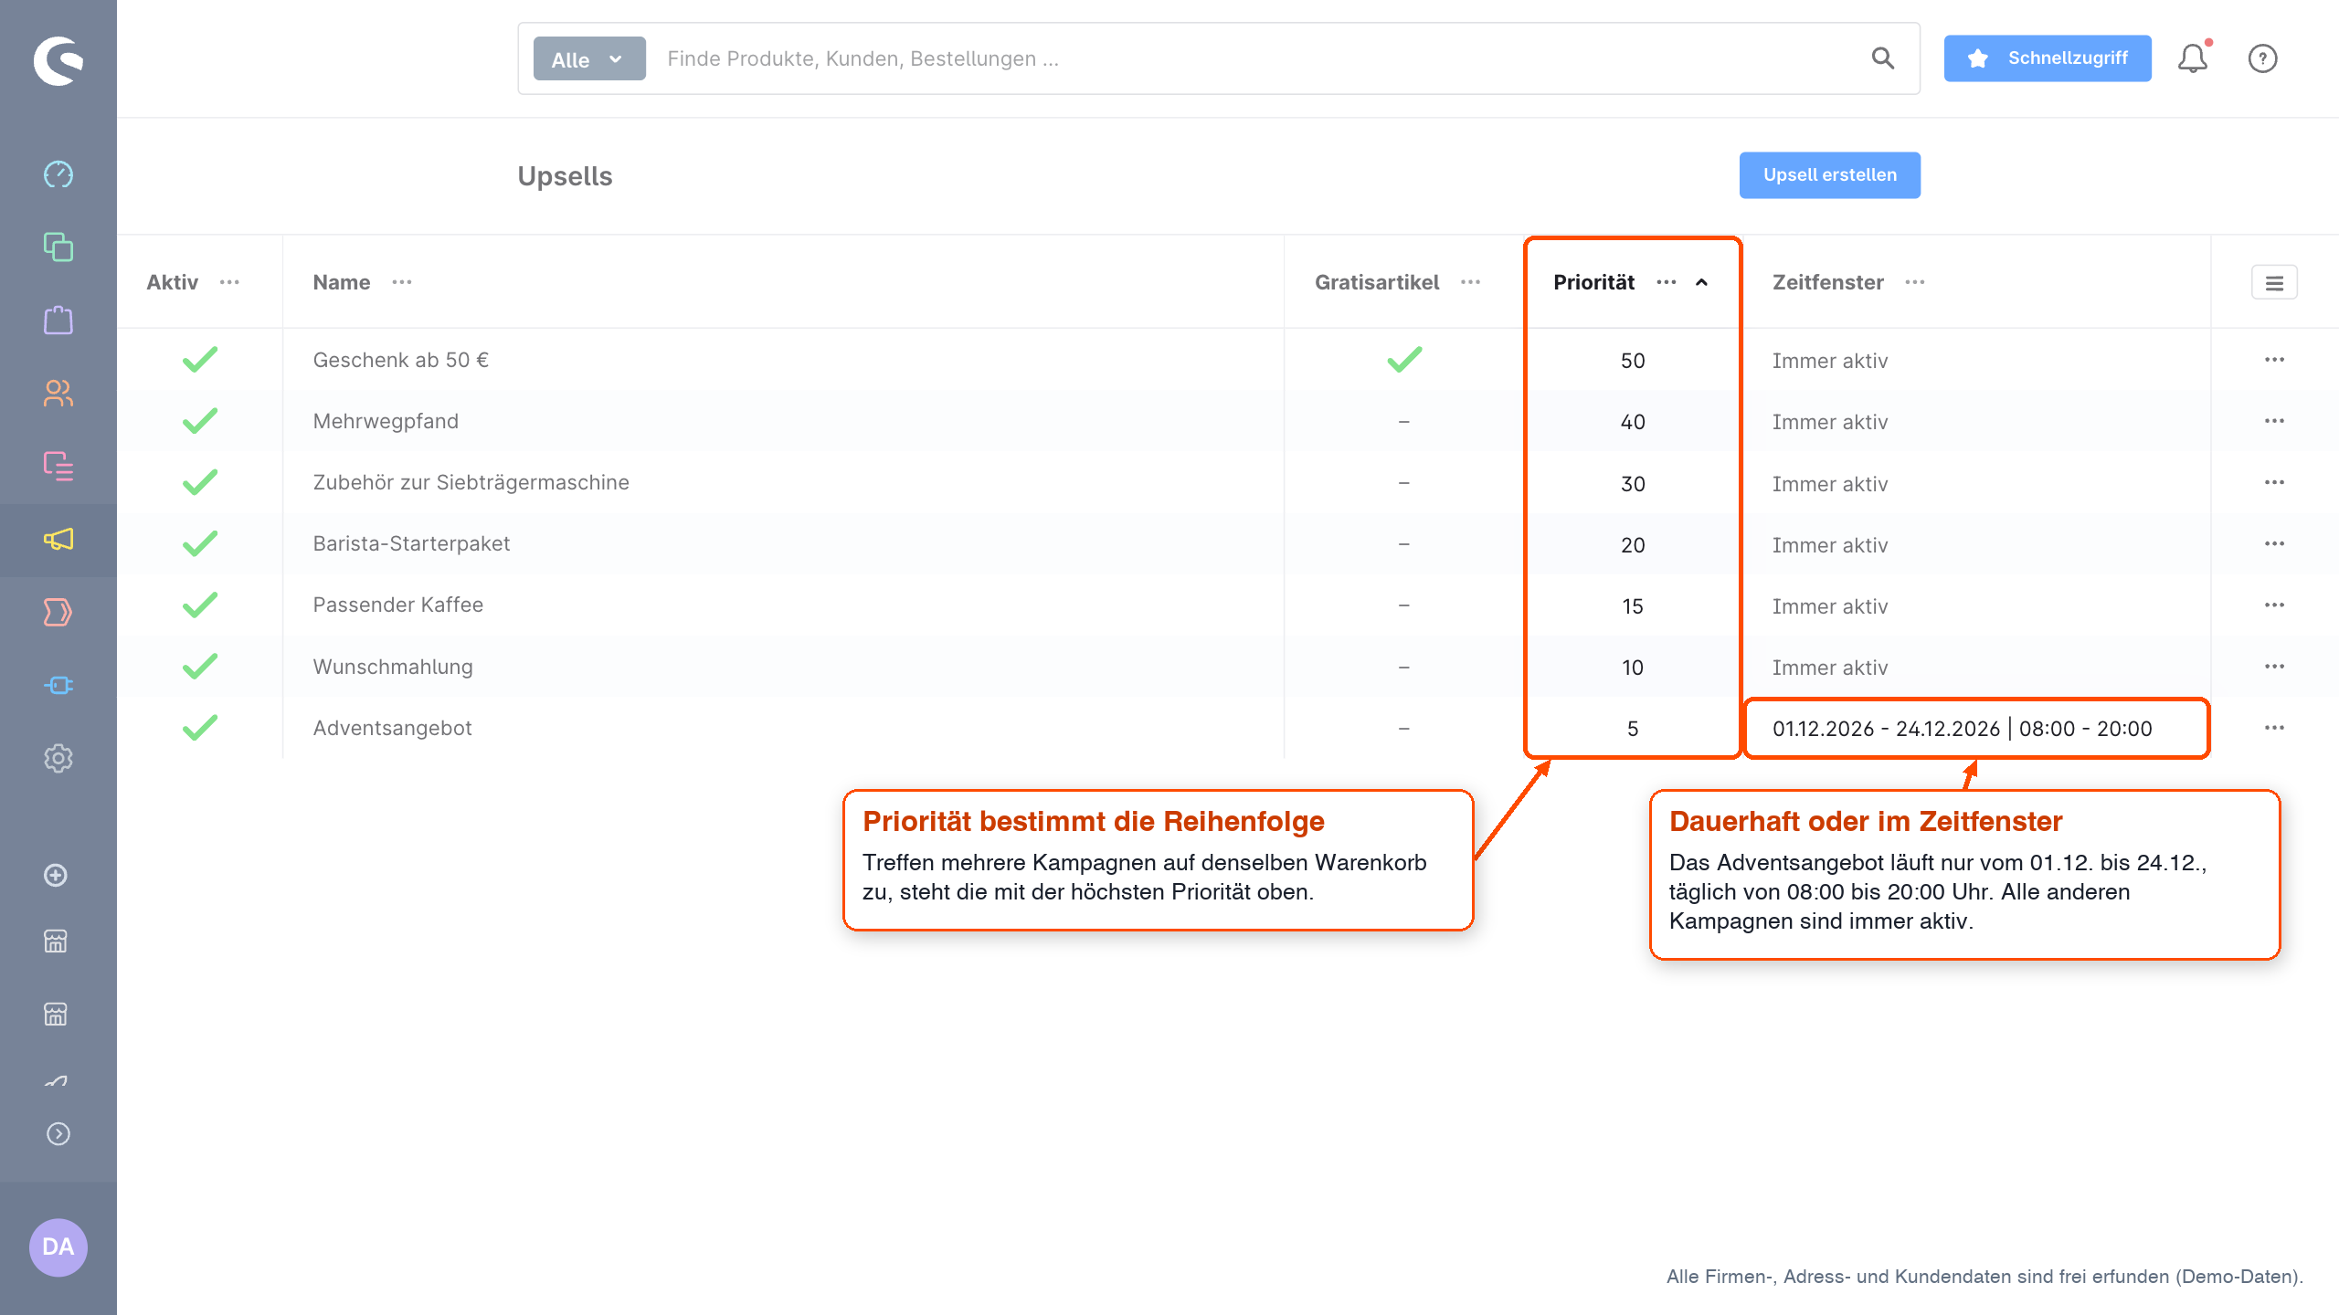Open the Content sidebar icon
The width and height of the screenshot is (2339, 1315).
click(58, 466)
